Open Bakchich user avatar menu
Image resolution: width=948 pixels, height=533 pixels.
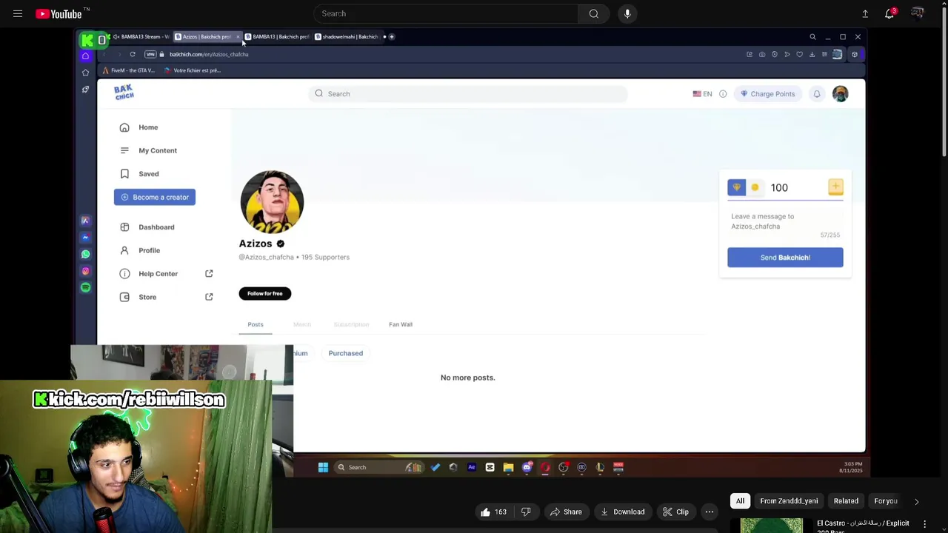click(840, 94)
